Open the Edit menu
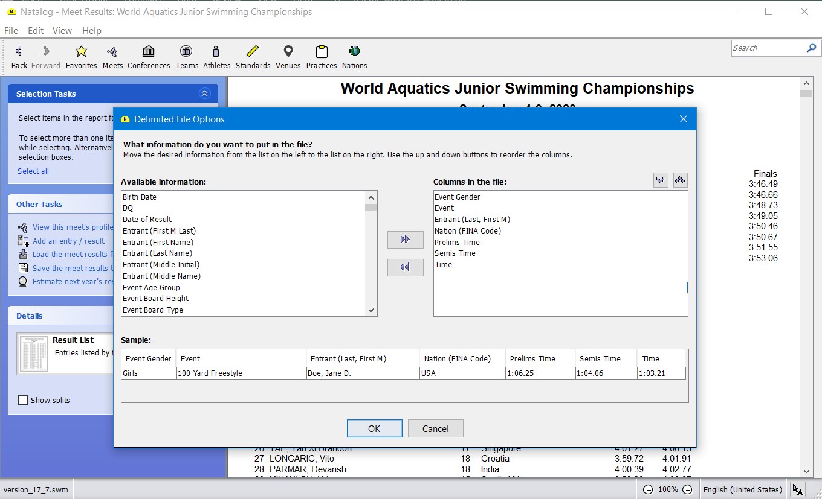Image resolution: width=822 pixels, height=499 pixels. click(36, 31)
